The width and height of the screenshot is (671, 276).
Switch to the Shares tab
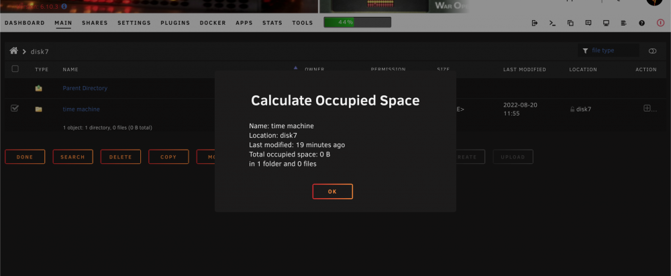[95, 23]
